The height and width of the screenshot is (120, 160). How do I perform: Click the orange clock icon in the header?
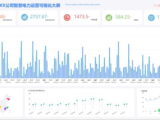pos(155,5)
